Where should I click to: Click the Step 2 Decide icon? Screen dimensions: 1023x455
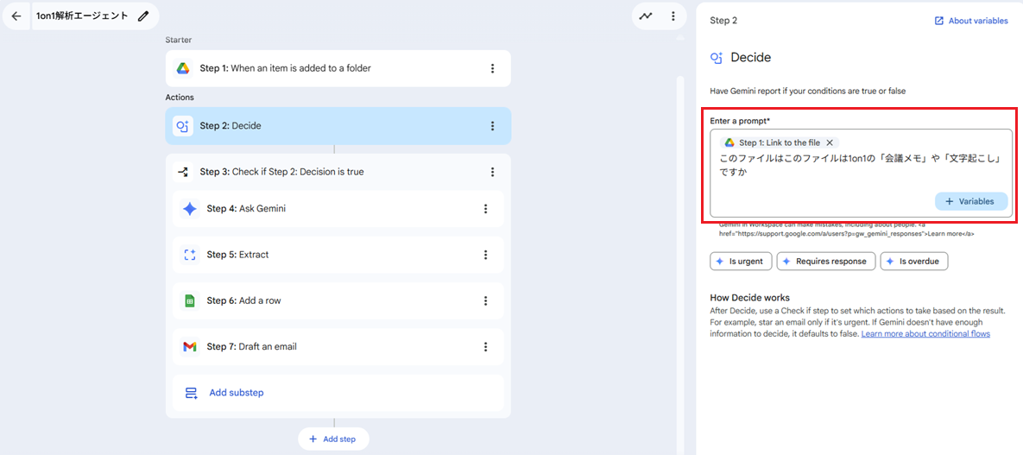[x=182, y=126]
